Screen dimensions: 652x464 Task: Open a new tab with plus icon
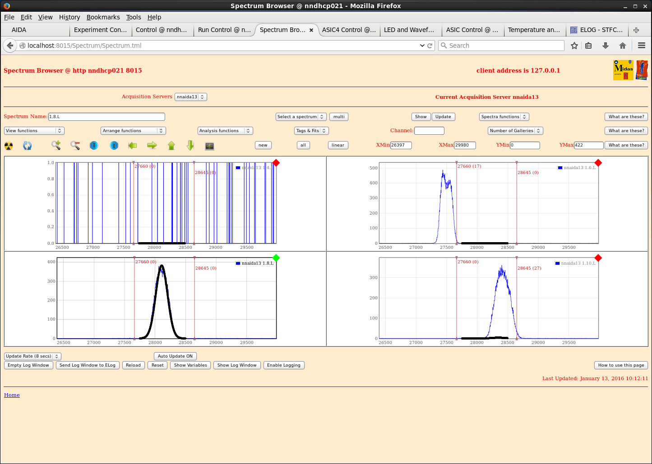pyautogui.click(x=636, y=30)
